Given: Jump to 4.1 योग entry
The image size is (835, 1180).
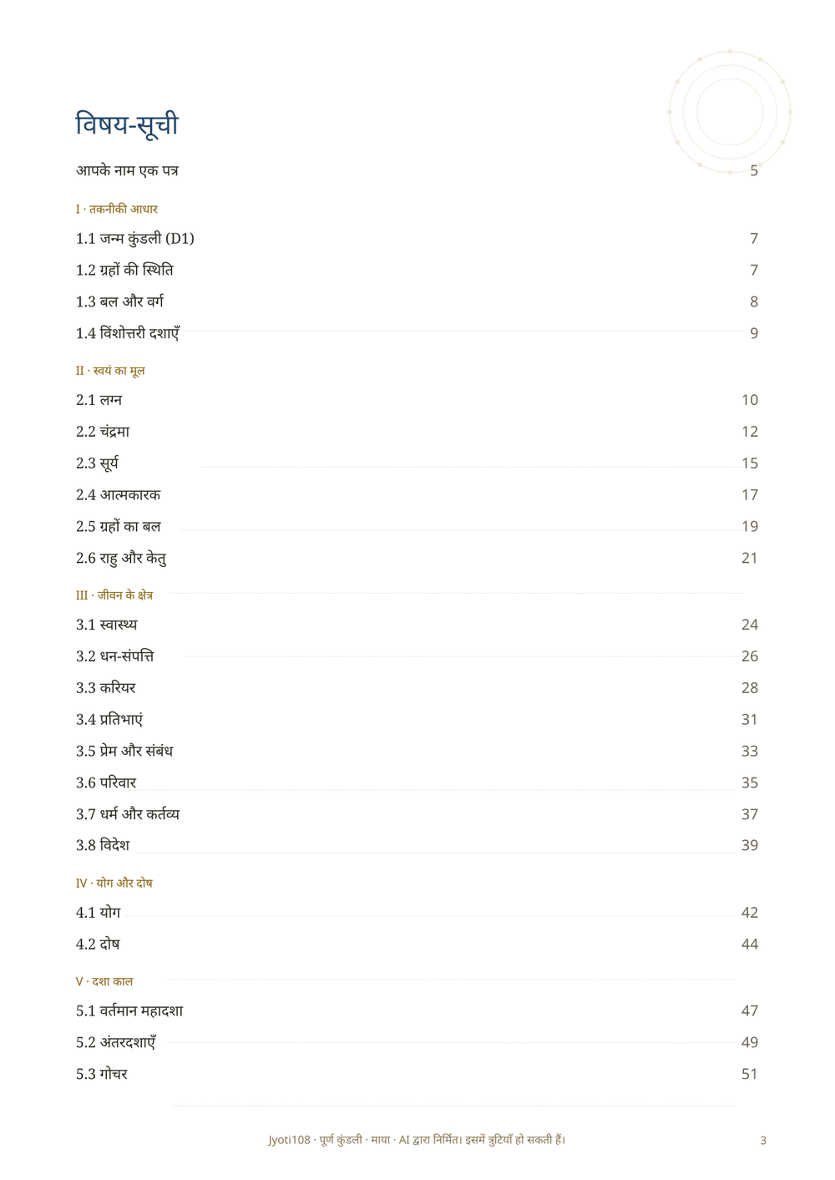Looking at the screenshot, I should [x=417, y=913].
